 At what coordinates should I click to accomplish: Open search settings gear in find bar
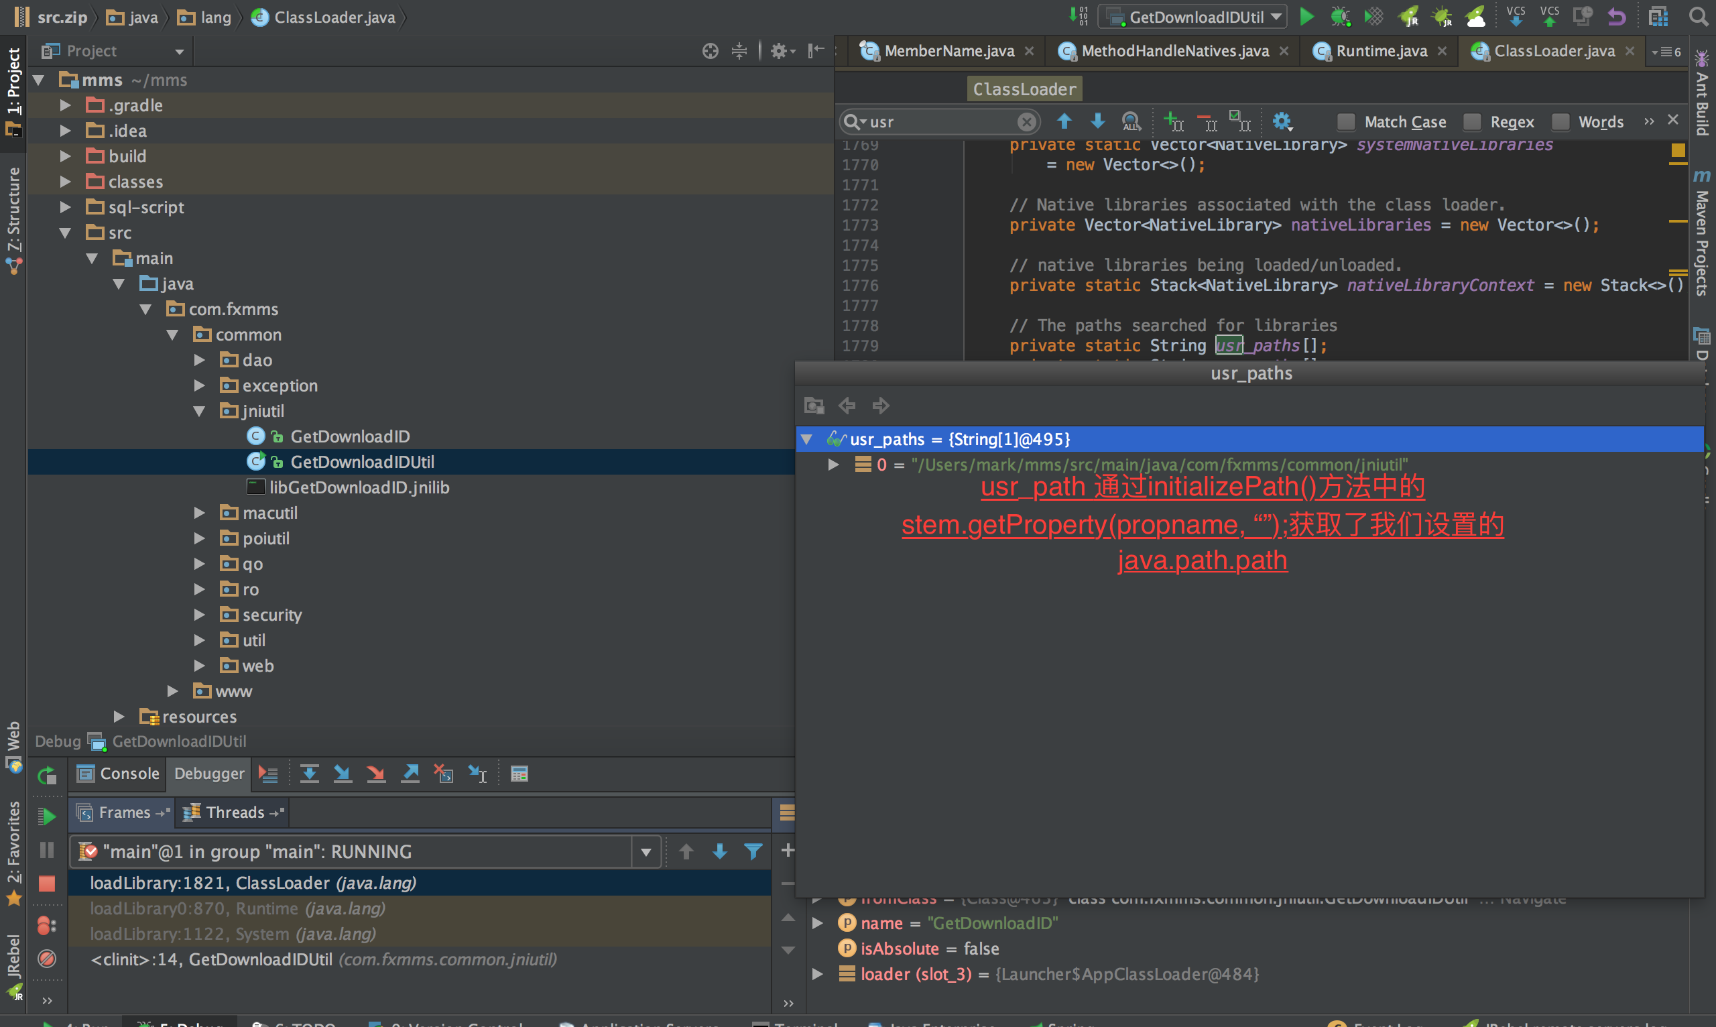pyautogui.click(x=1282, y=122)
